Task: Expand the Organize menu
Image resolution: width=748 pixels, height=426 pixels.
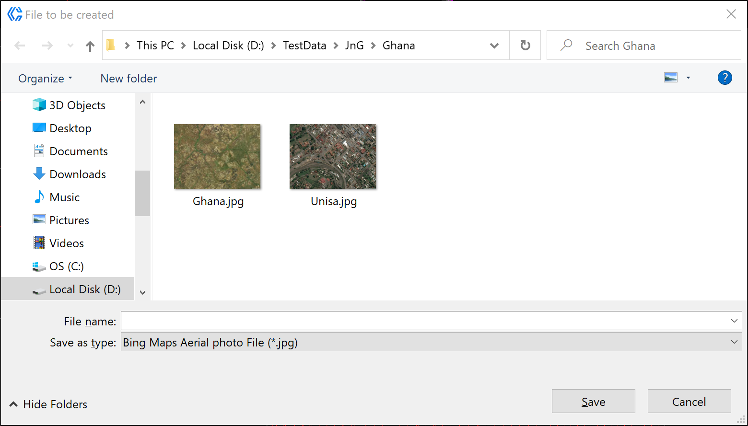Action: pyautogui.click(x=45, y=79)
